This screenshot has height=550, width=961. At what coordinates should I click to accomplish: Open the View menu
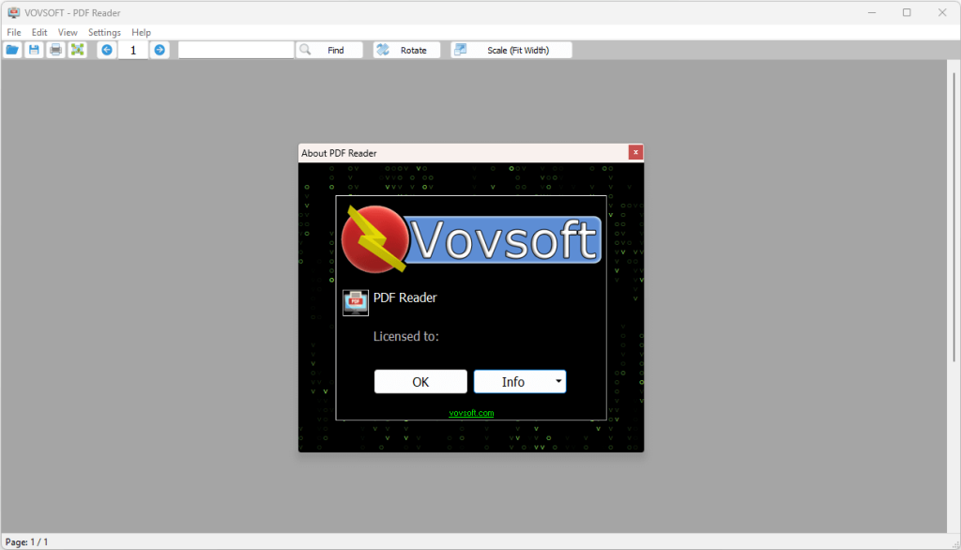tap(68, 32)
